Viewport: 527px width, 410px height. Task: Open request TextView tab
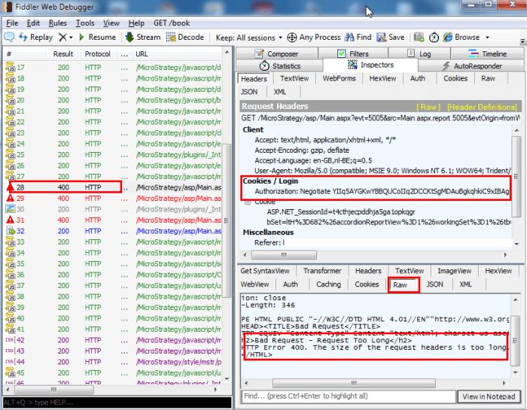(x=294, y=78)
